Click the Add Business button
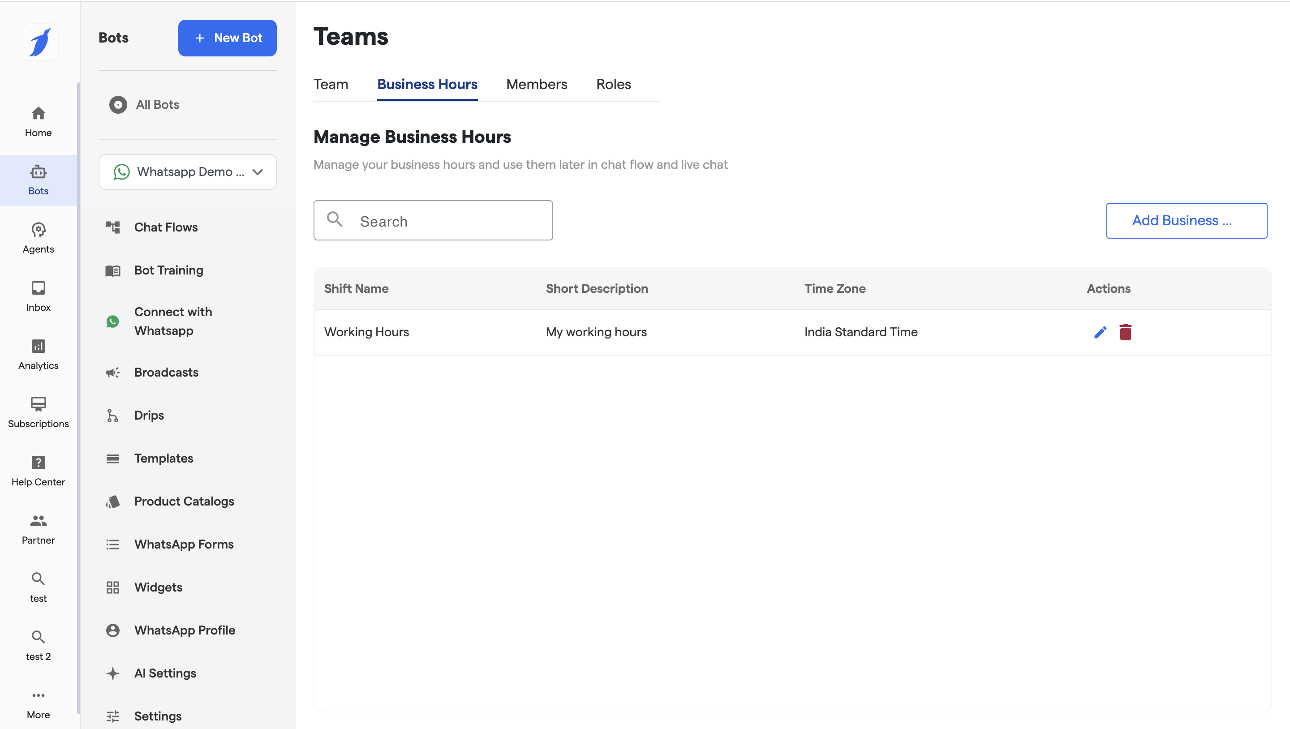The height and width of the screenshot is (729, 1290). pos(1186,220)
